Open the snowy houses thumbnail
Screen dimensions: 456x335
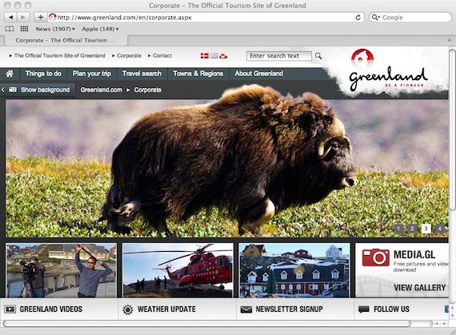click(294, 270)
